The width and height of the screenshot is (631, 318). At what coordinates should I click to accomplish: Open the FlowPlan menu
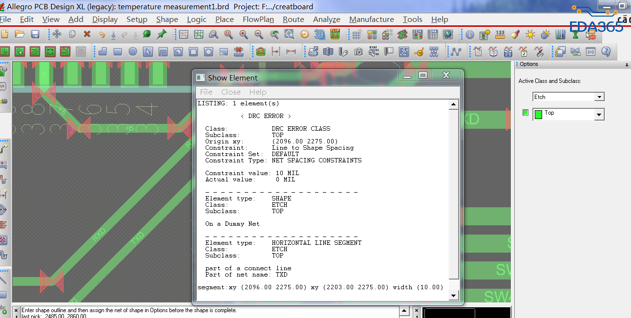tap(258, 19)
